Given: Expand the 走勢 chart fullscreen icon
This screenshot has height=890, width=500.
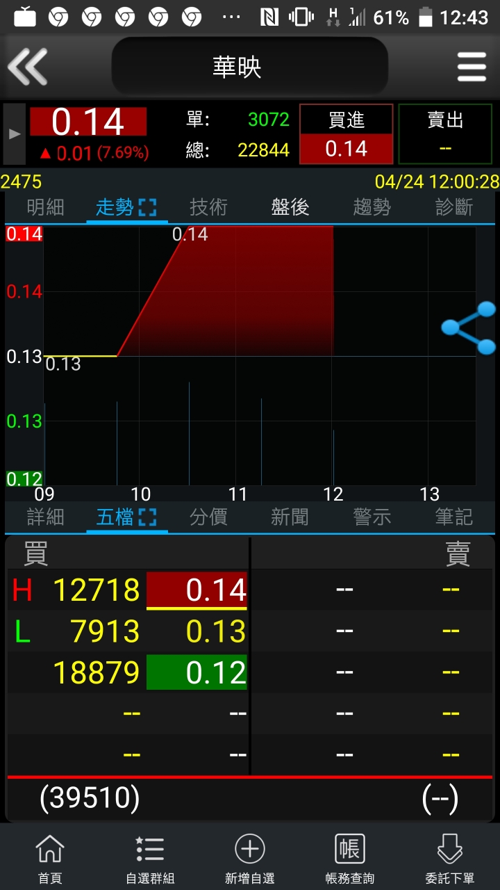Looking at the screenshot, I should pos(148,207).
